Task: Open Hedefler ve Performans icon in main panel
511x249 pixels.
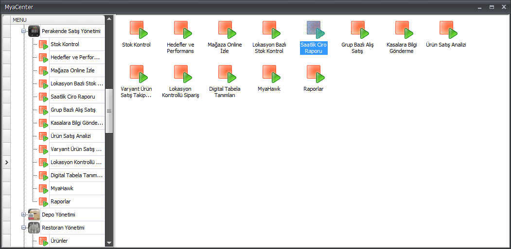Action: (183, 30)
